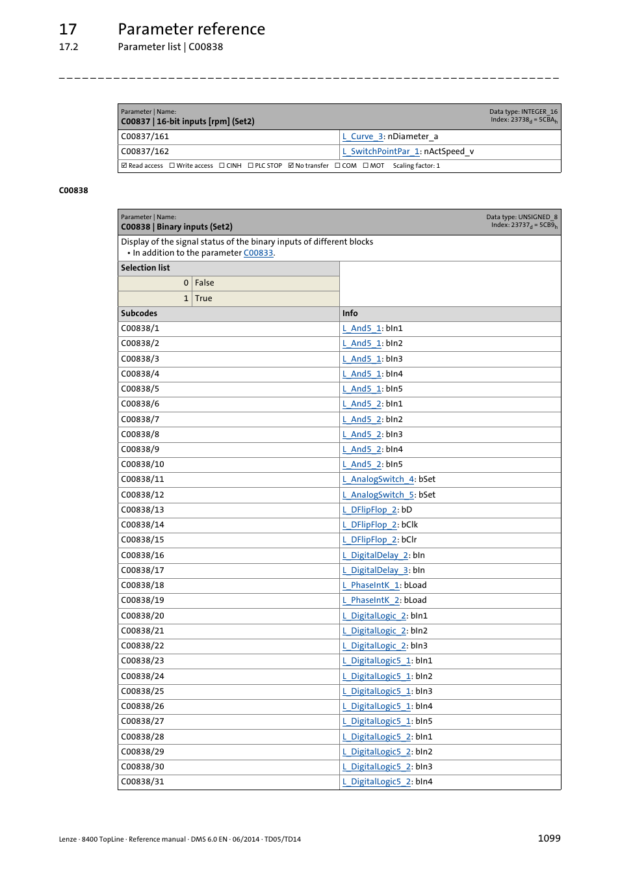Open the L_PhaseIntK_1 link
Image resolution: width=620 pixels, height=878 pixels.
click(370, 585)
